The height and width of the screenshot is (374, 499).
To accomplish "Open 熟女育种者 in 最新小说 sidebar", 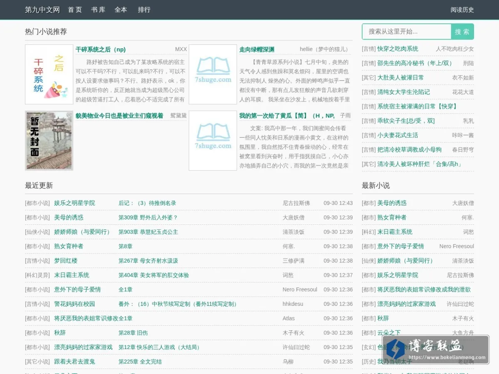I will 392,217.
